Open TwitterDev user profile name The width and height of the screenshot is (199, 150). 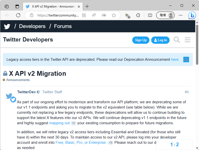tap(26, 92)
